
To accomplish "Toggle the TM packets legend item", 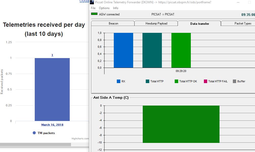I will [x=44, y=133].
